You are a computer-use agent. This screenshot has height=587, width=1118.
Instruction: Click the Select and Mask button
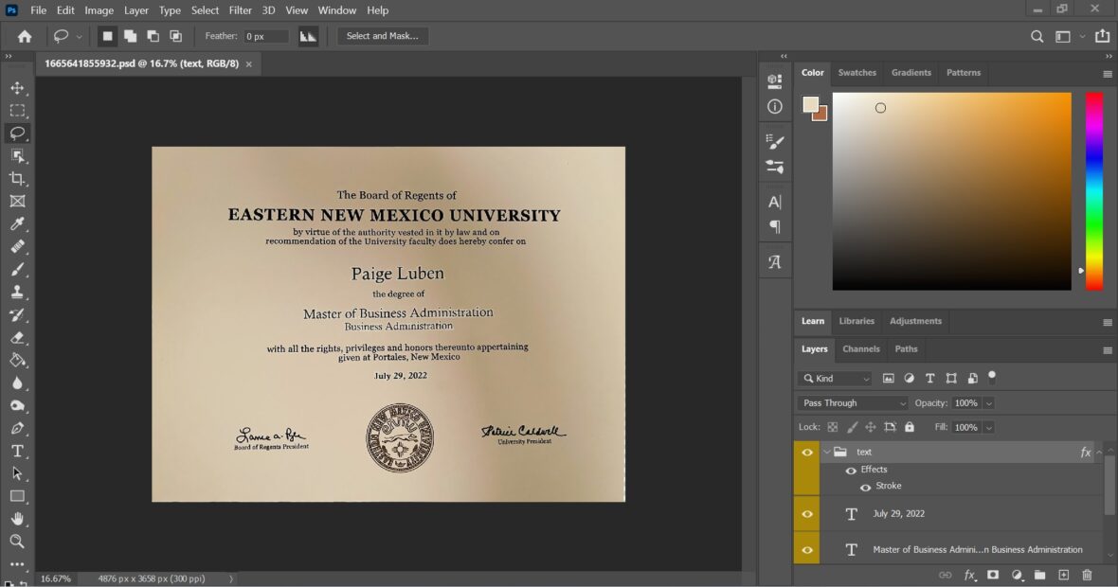click(382, 36)
